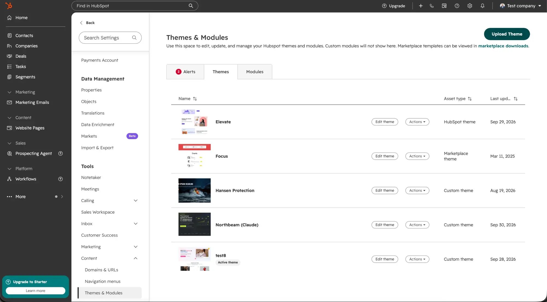The height and width of the screenshot is (302, 547).
Task: Open the notifications bell icon
Action: tap(482, 6)
